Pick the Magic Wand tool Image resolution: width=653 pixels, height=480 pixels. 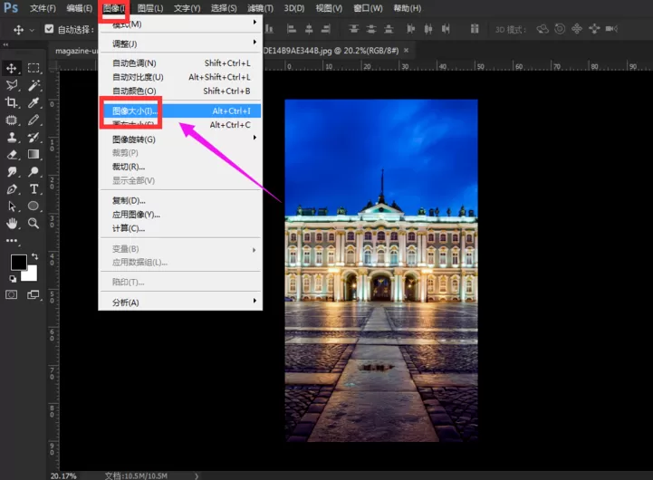pos(34,85)
